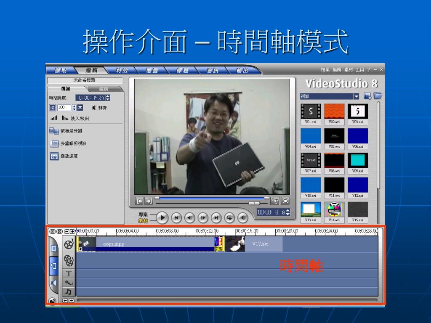The width and height of the screenshot is (431, 323).
Task: Switch playback mode to 素材 (Clip)
Action: [x=143, y=220]
